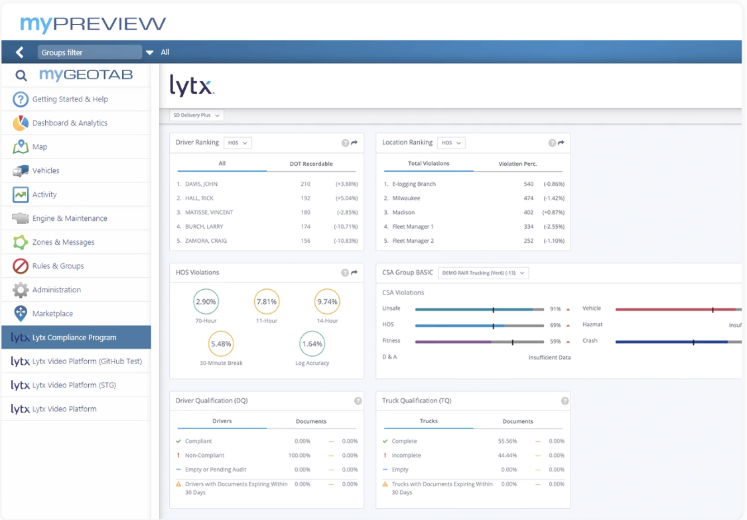Click the help icon in HOS Violations panel
747x520 pixels.
(345, 273)
